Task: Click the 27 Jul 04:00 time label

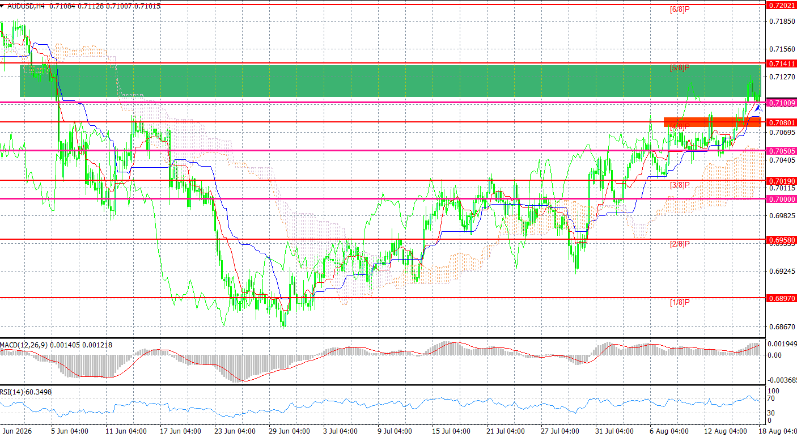Action: click(x=561, y=431)
